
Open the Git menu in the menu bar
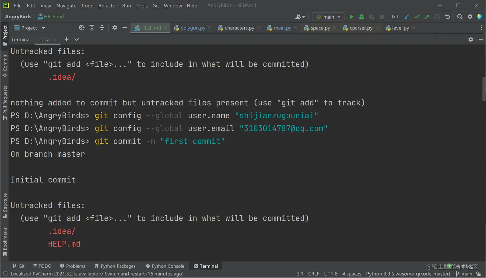point(156,5)
